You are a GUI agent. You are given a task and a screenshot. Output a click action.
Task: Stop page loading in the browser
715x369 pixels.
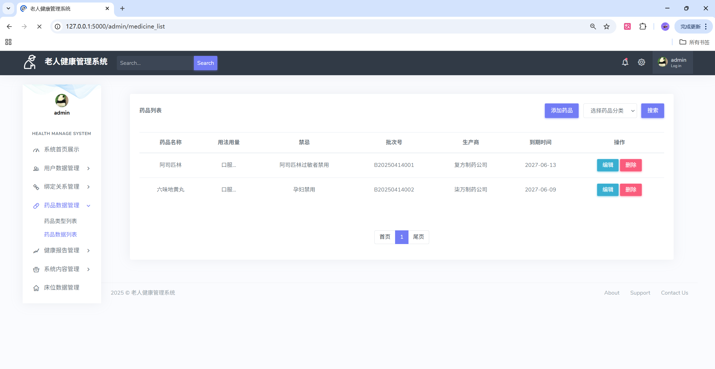[x=39, y=27]
